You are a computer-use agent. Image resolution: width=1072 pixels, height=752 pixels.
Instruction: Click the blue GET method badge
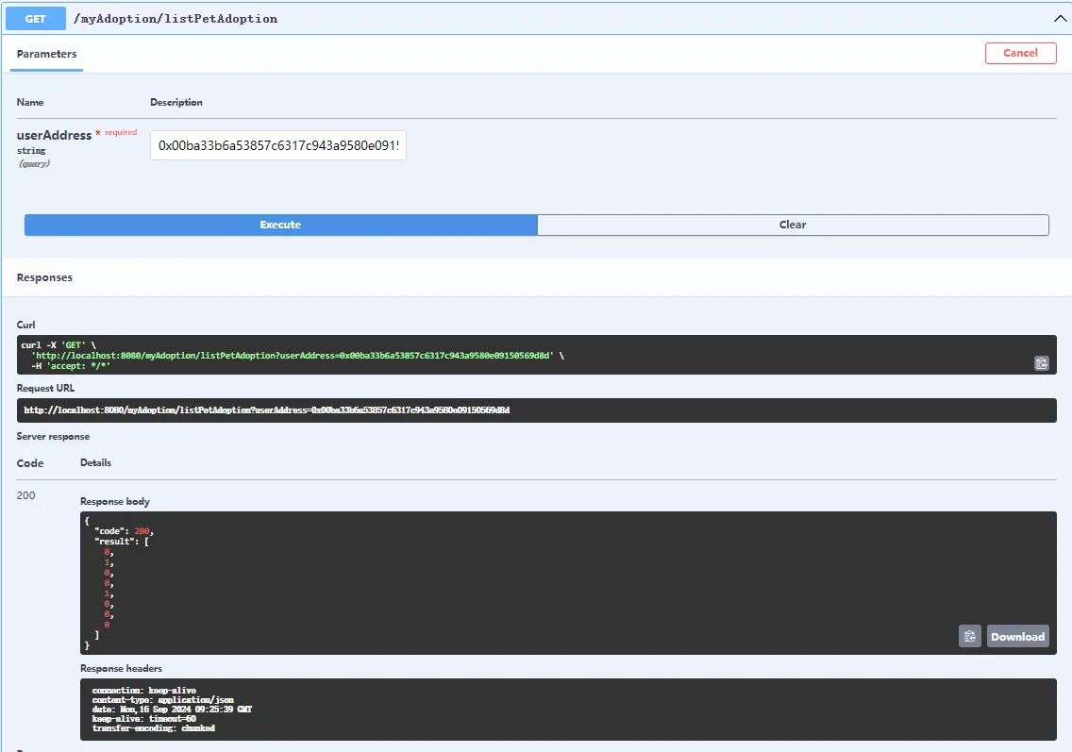pos(35,18)
